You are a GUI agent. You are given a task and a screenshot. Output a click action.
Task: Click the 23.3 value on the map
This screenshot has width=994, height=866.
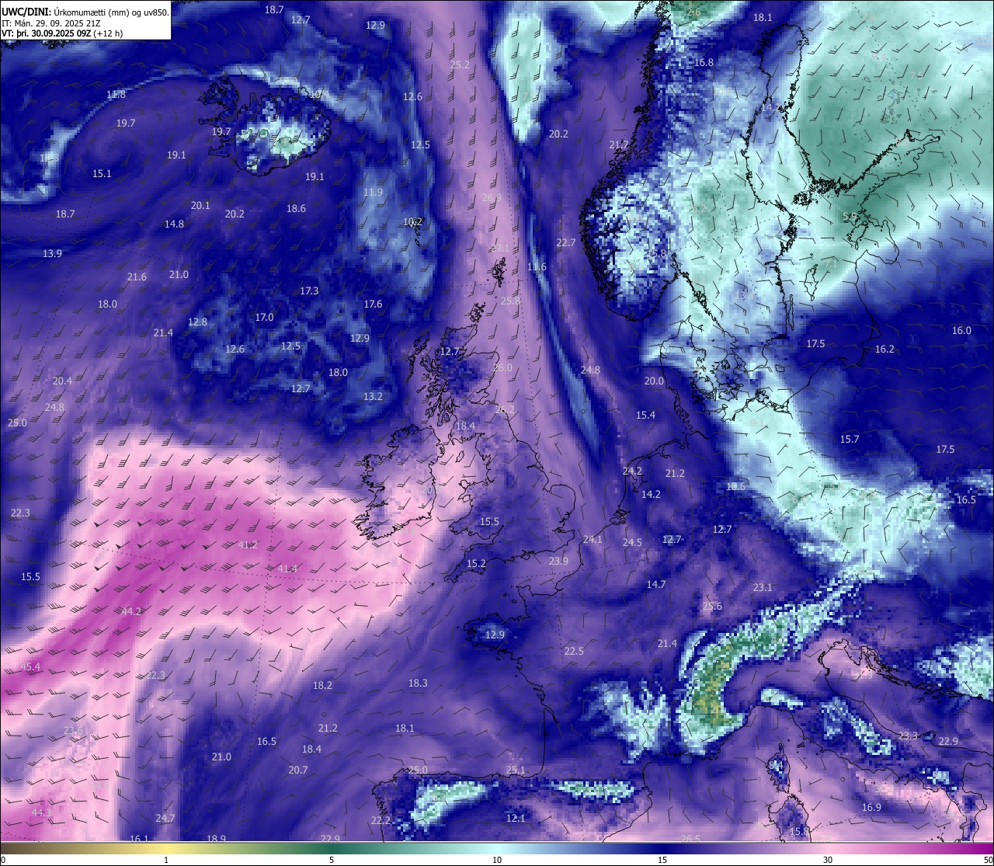pyautogui.click(x=908, y=735)
